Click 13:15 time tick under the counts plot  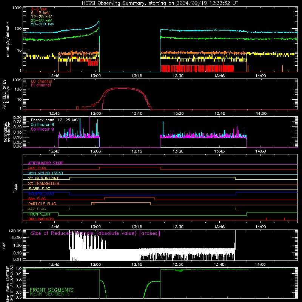click(x=137, y=76)
